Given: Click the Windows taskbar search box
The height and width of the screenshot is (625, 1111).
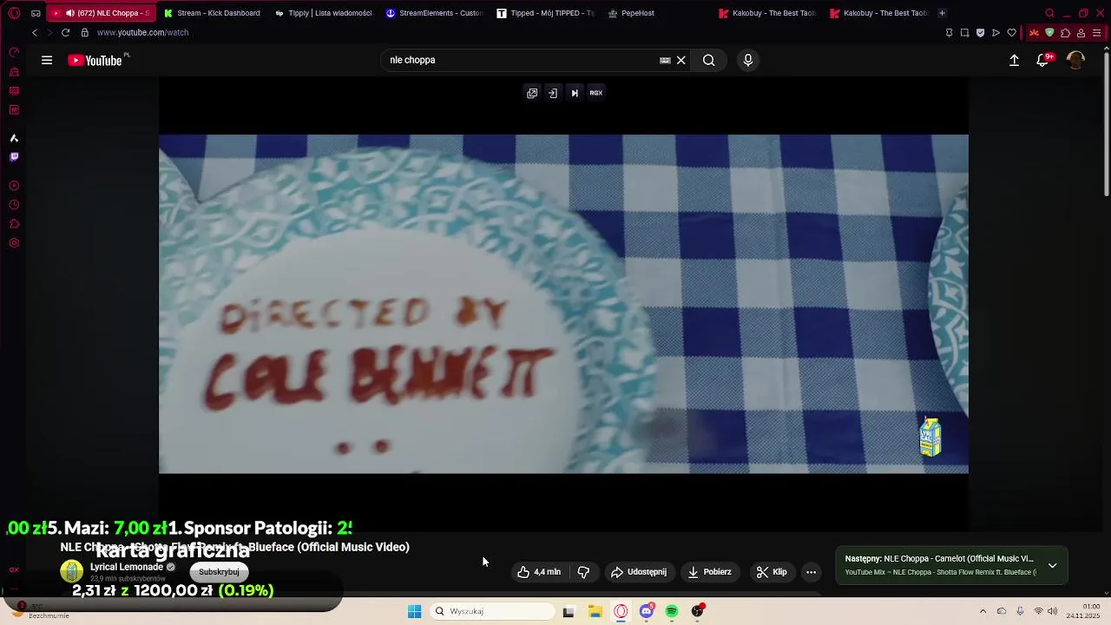Looking at the screenshot, I should coord(492,611).
